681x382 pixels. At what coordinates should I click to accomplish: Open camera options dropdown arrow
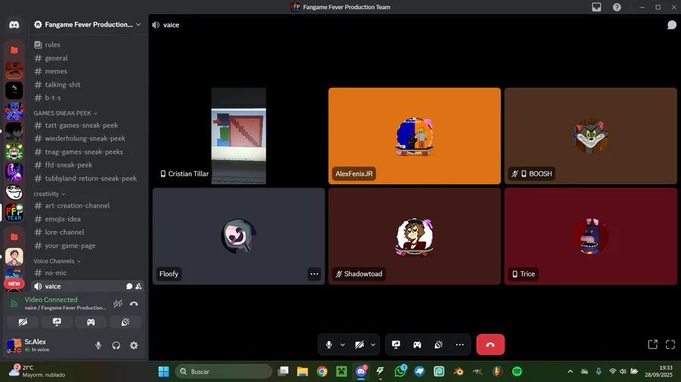(x=373, y=345)
